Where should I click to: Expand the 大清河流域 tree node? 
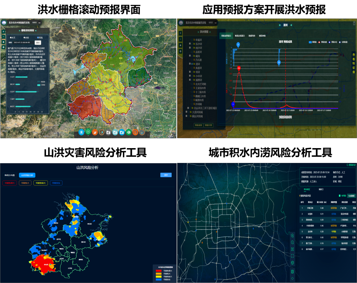coord(187,112)
